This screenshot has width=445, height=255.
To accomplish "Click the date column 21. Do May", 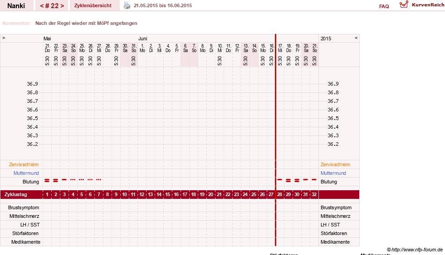I will coord(47,48).
